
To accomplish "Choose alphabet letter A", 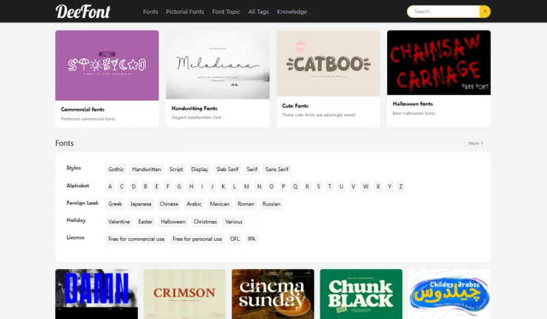I will pos(110,187).
